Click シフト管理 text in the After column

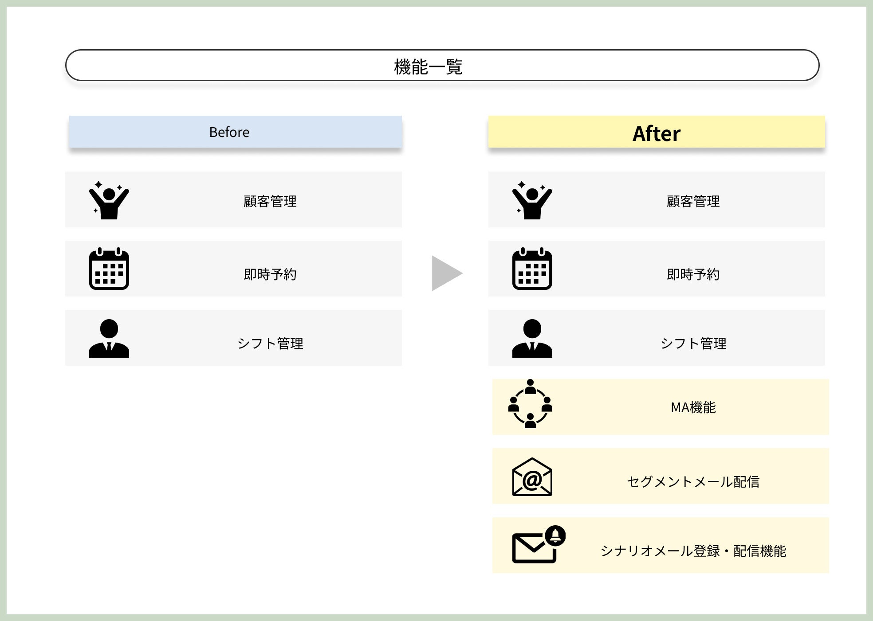point(693,344)
